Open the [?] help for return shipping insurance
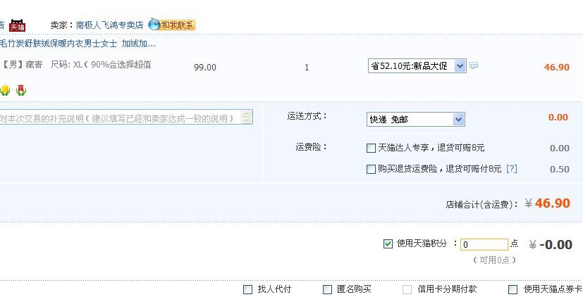This screenshot has height=297, width=583. 512,169
